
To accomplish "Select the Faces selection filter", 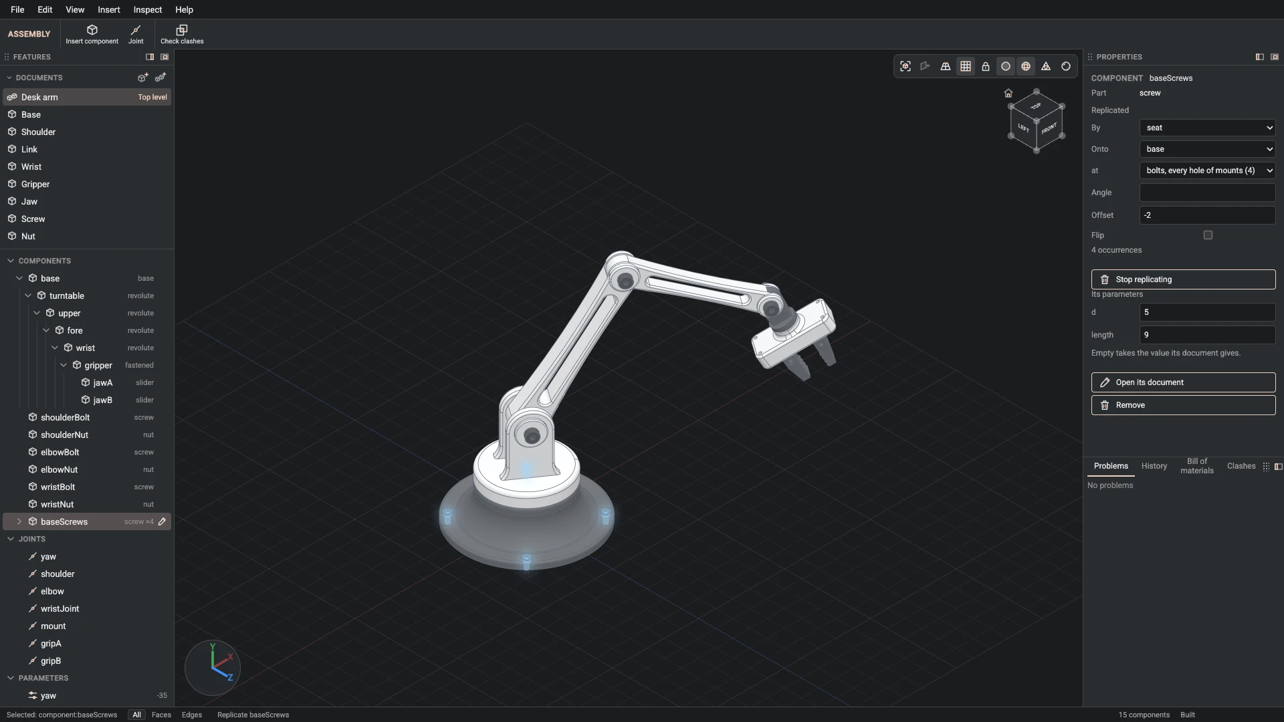I will point(161,715).
